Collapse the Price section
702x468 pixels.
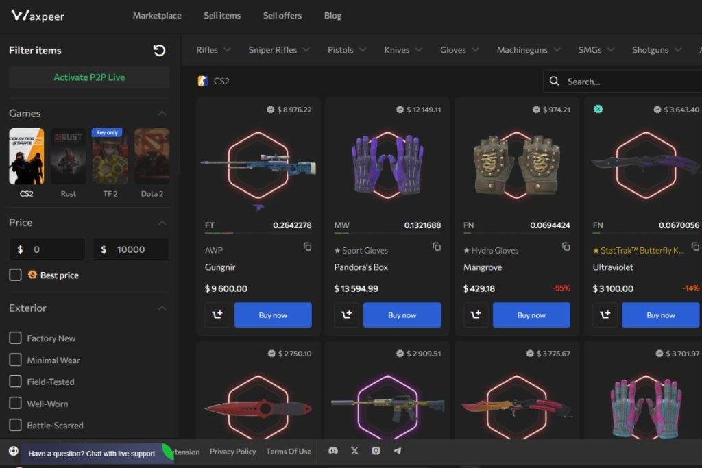[x=162, y=223]
